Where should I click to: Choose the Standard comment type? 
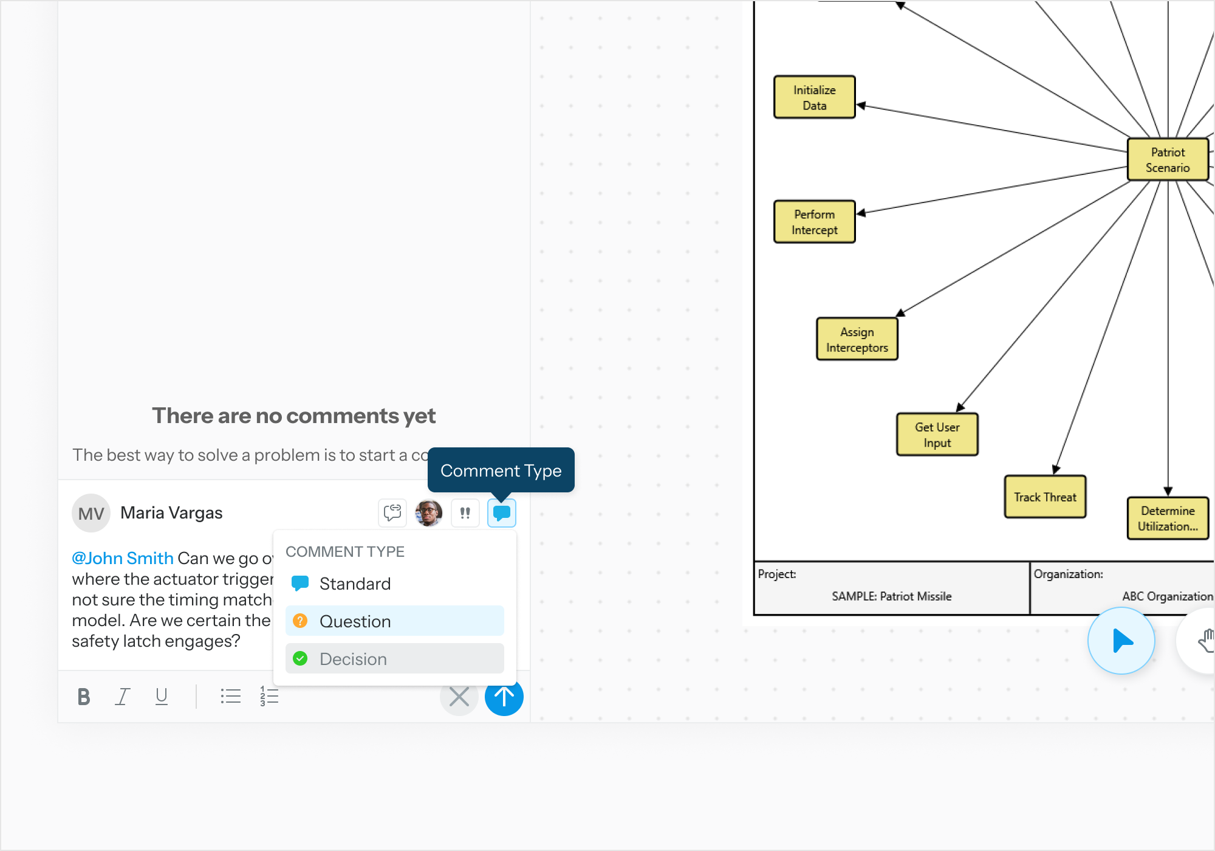355,584
